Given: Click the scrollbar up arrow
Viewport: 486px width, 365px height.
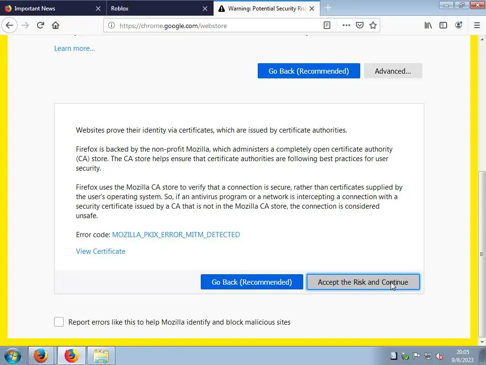Looking at the screenshot, I should click(x=482, y=39).
